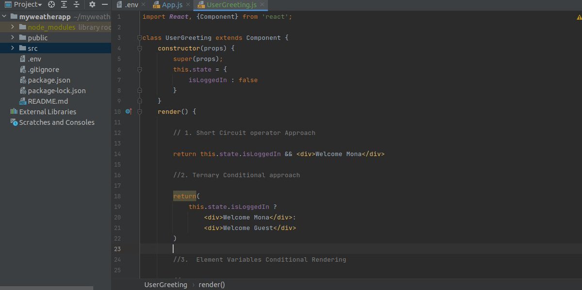Click the .gitignore file icon
The height and width of the screenshot is (290, 582).
pyautogui.click(x=22, y=70)
